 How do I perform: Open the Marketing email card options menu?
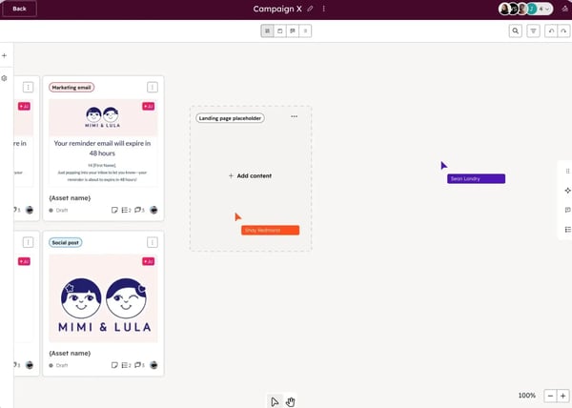click(x=153, y=87)
